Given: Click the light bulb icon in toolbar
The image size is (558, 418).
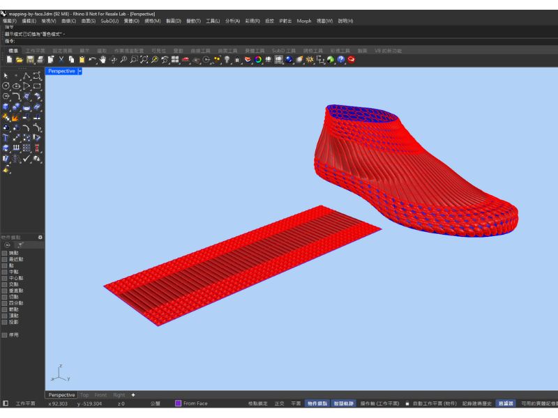Looking at the screenshot, I should point(227,60).
